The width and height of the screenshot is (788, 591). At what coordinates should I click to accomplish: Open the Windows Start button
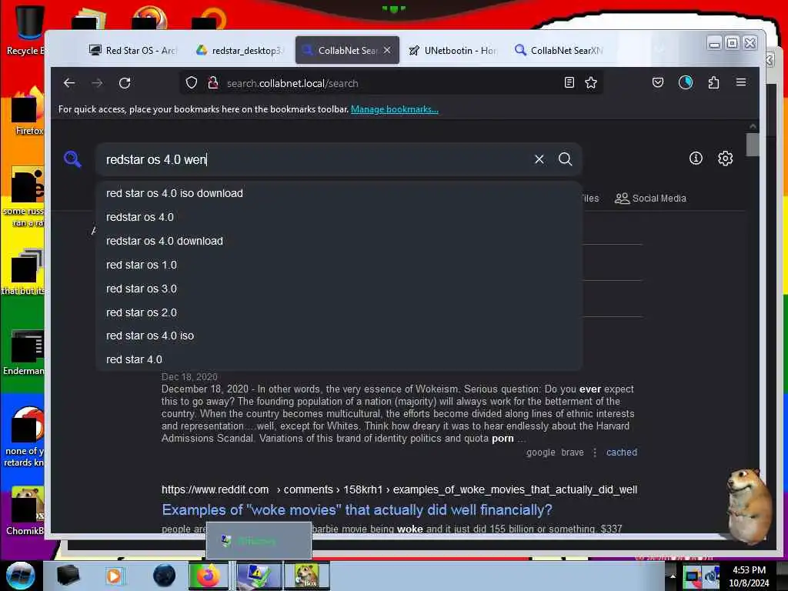(x=20, y=576)
